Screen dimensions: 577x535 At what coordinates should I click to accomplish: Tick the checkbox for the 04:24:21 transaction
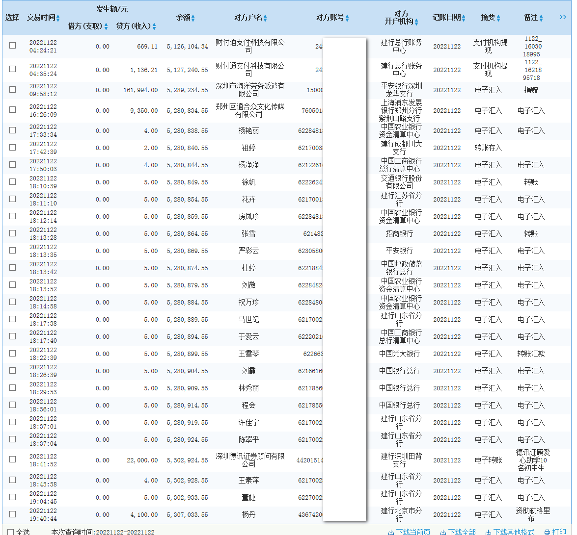pos(12,46)
